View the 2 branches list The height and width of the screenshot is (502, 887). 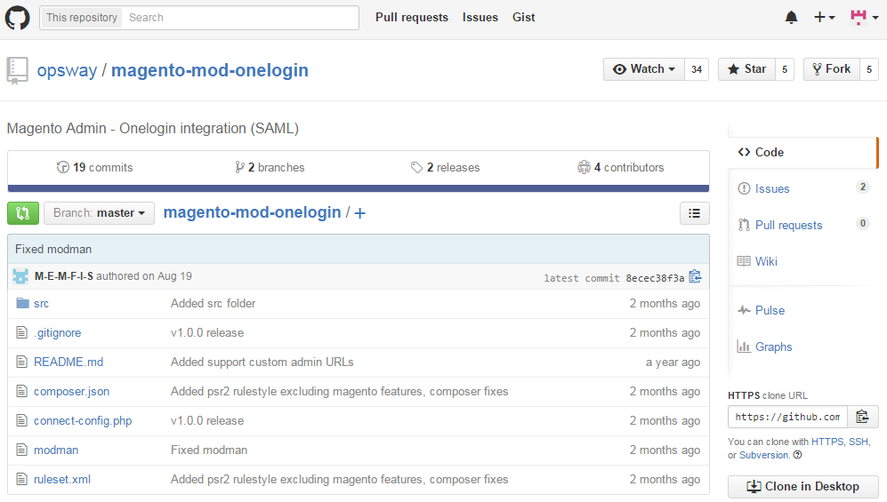pyautogui.click(x=270, y=167)
